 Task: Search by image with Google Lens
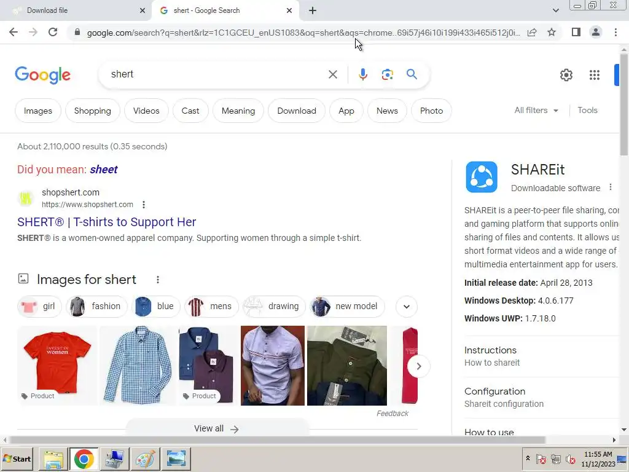[387, 74]
